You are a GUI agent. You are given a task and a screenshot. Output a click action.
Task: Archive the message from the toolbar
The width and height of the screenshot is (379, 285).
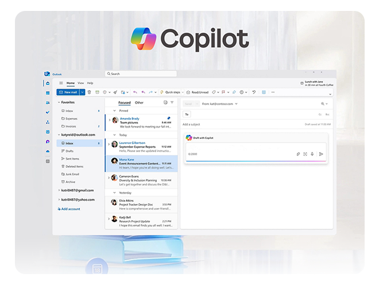pos(97,92)
